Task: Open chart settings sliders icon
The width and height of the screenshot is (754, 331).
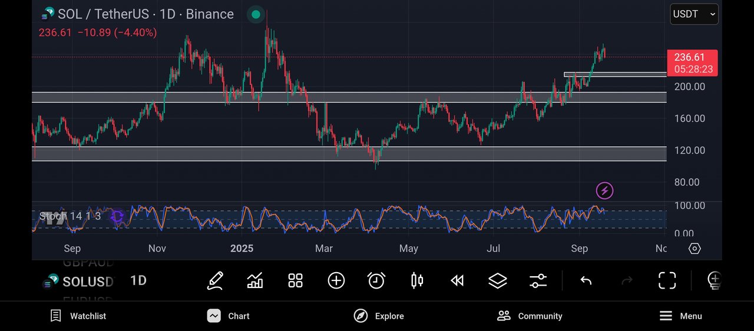Action: pyautogui.click(x=538, y=280)
